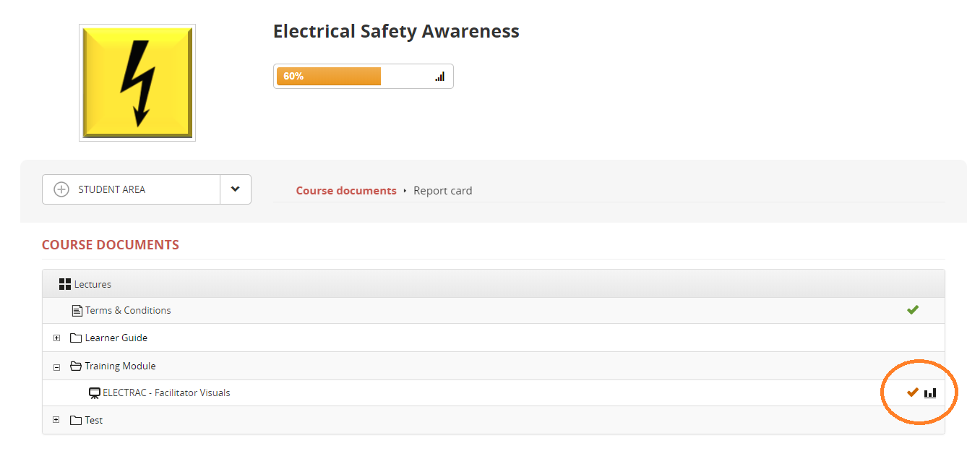This screenshot has height=459, width=967.
Task: Click the Student Area button
Action: click(x=130, y=189)
